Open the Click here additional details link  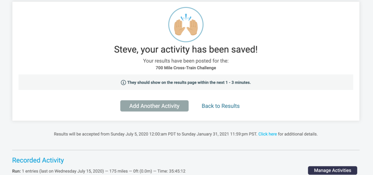coord(268,134)
